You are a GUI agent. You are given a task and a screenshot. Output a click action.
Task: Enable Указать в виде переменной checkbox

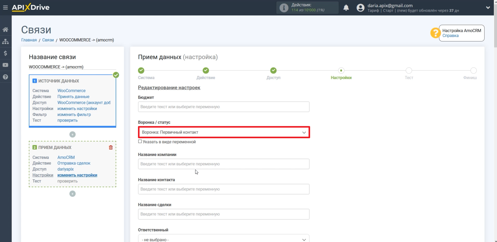pyautogui.click(x=140, y=142)
